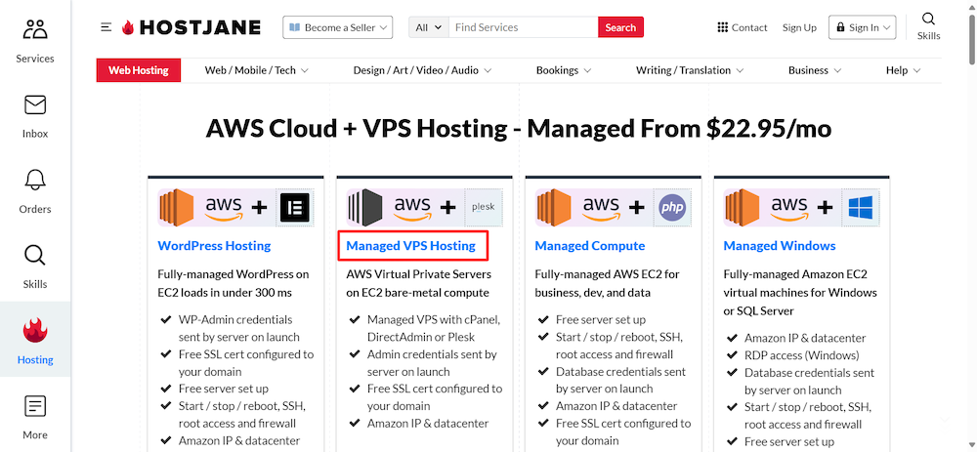Open the Orders bell icon
The image size is (977, 452).
[x=35, y=180]
